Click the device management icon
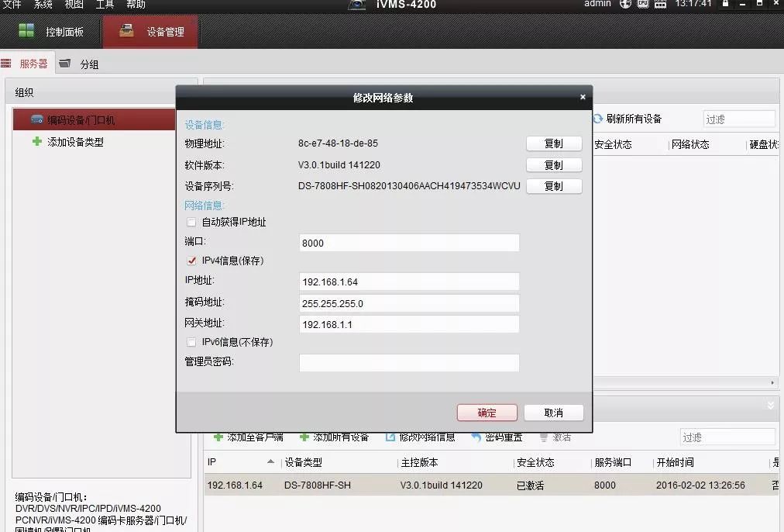Image resolution: width=784 pixels, height=532 pixels. coord(126,30)
